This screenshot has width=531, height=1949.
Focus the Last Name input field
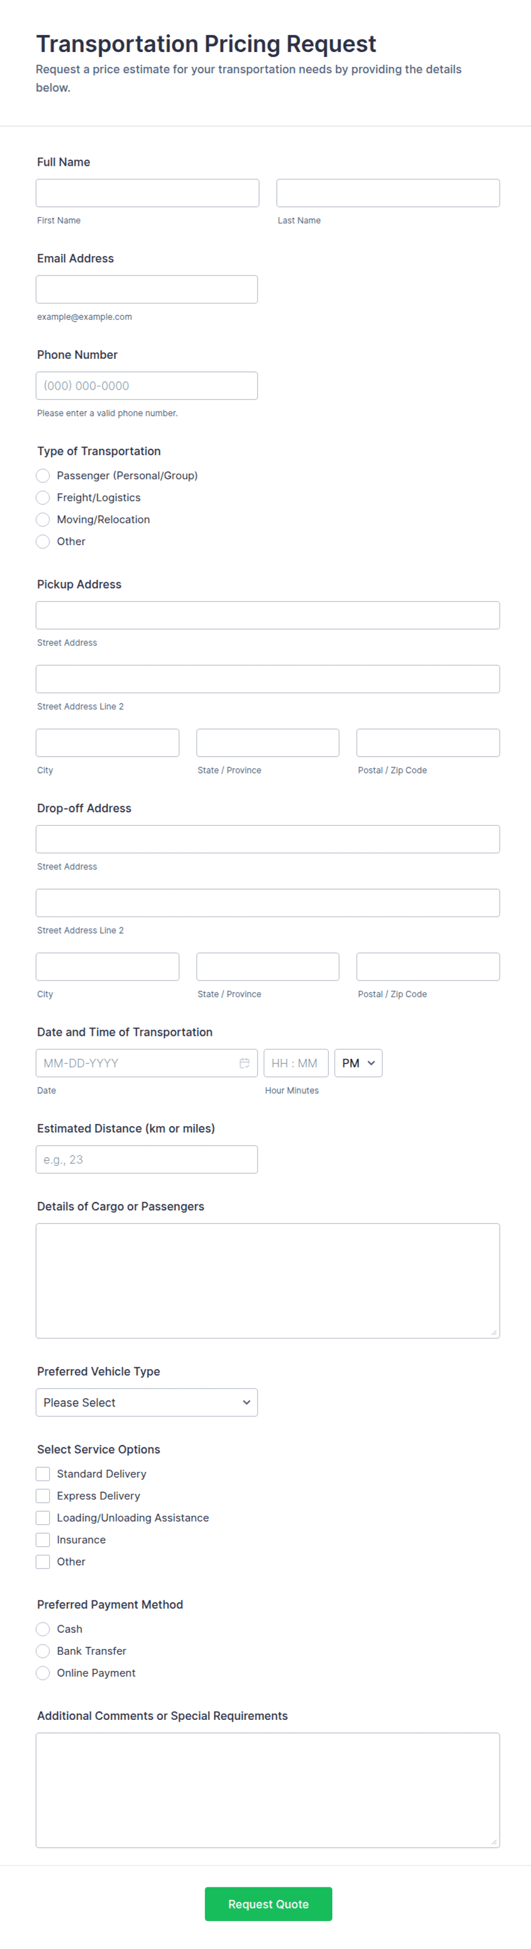pyautogui.click(x=388, y=193)
